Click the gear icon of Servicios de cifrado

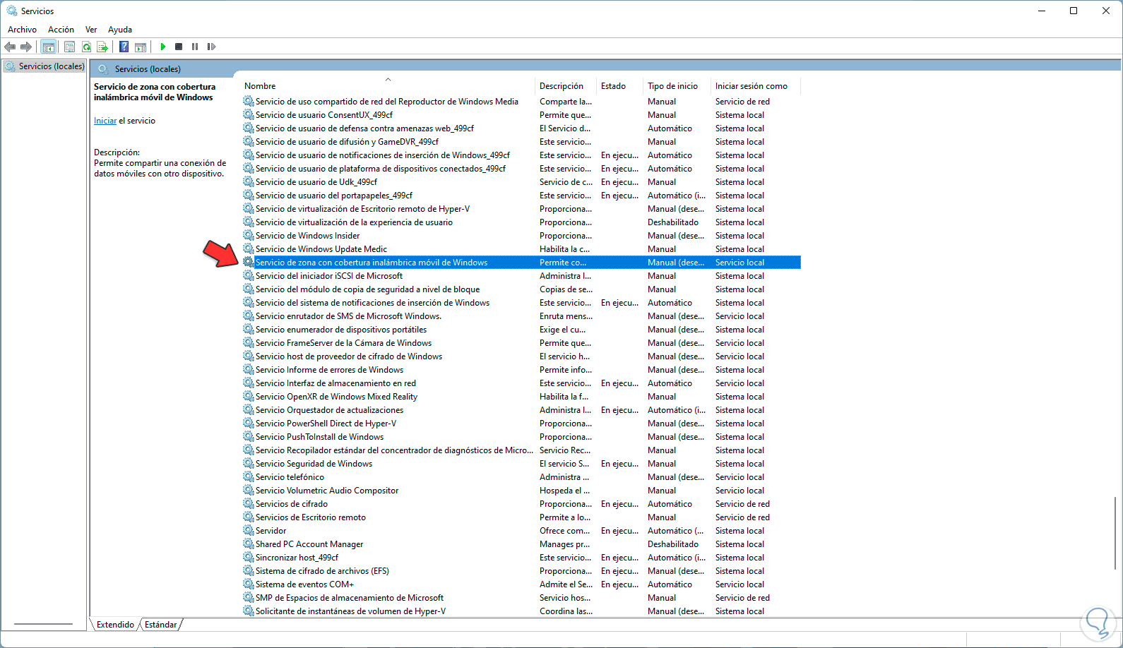(249, 504)
